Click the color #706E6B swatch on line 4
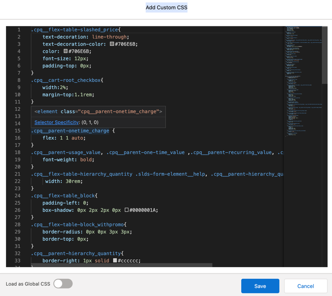 click(66, 51)
